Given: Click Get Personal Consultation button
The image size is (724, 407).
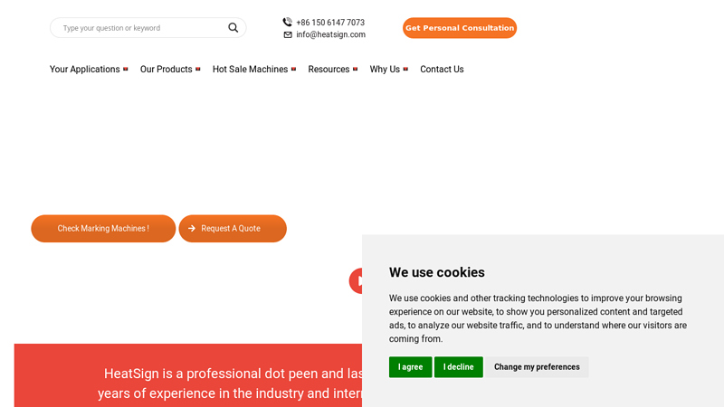Looking at the screenshot, I should 460,28.
